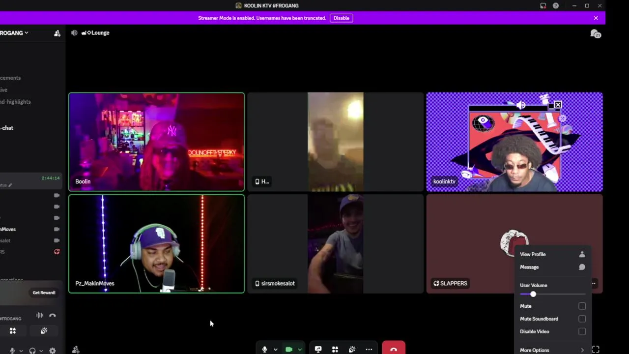The width and height of the screenshot is (629, 354).
Task: Enter fullscreen with corner brackets icon
Action: point(596,349)
